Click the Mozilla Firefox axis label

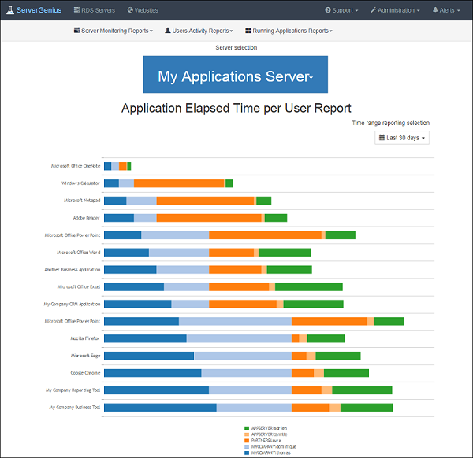coord(85,338)
